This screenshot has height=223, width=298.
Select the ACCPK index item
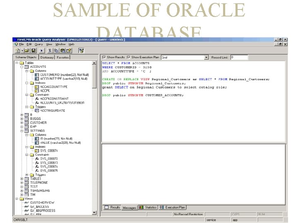[x=45, y=90]
